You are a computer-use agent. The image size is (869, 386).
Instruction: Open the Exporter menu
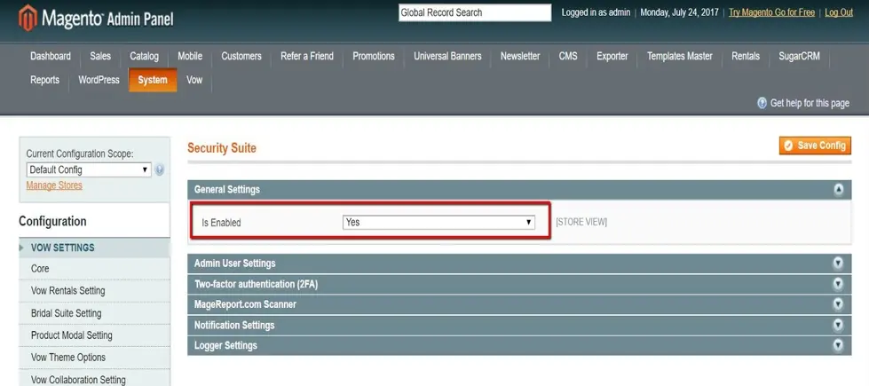612,56
